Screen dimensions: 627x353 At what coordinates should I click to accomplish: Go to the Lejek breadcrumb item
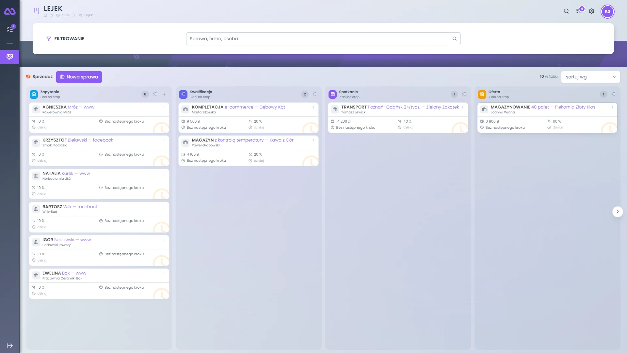(x=86, y=15)
